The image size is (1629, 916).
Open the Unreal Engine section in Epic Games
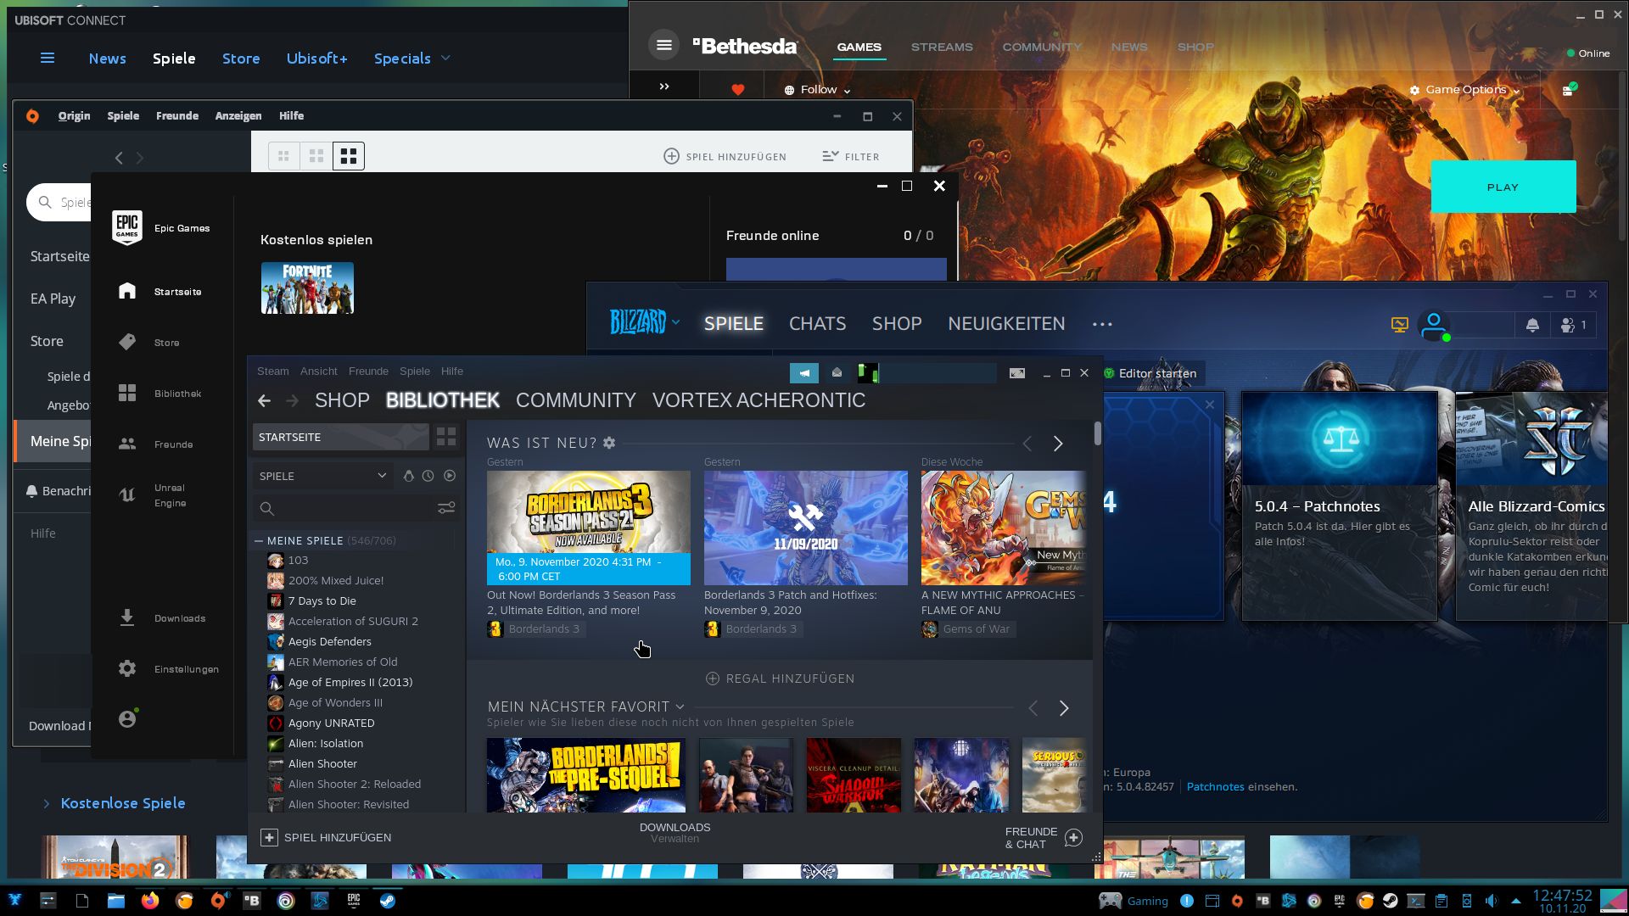[169, 494]
